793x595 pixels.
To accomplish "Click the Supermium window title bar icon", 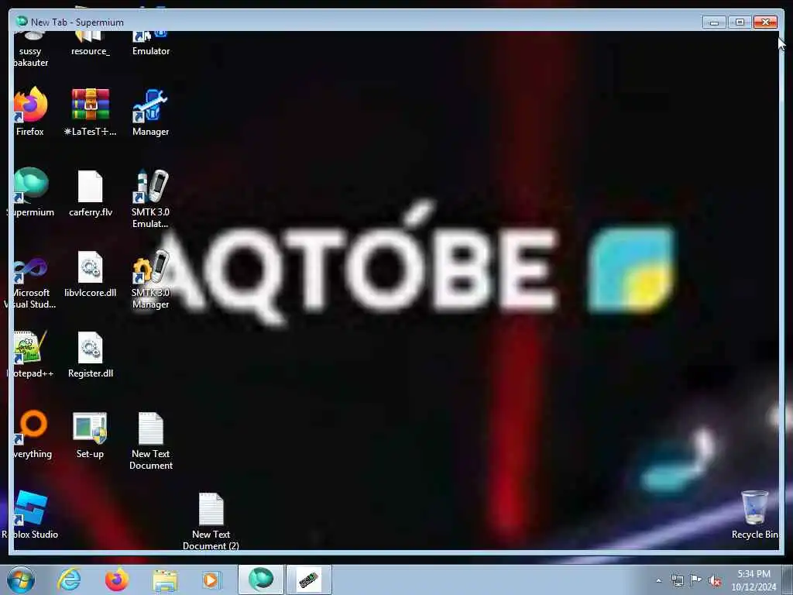I will click(x=21, y=22).
